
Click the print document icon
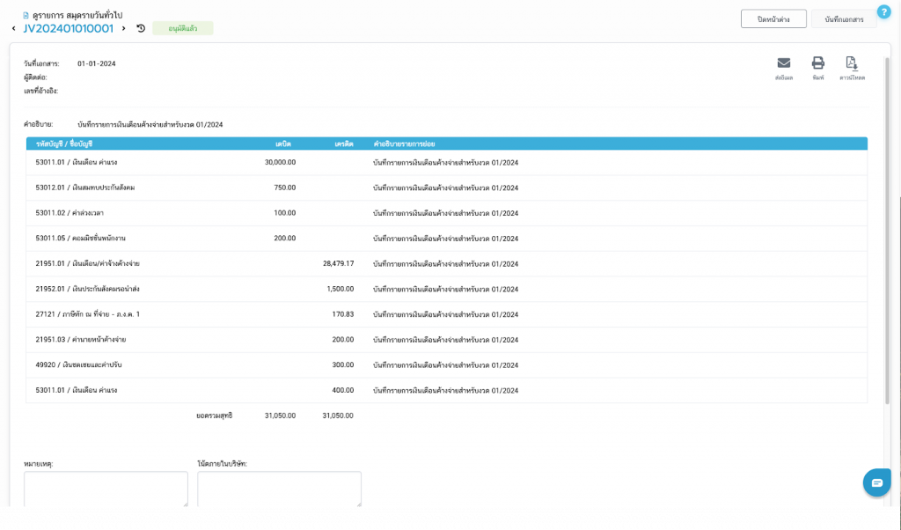pyautogui.click(x=817, y=63)
